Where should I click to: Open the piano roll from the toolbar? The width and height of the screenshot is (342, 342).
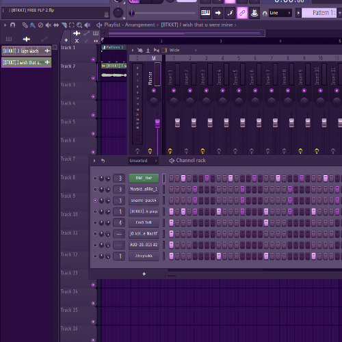tap(205, 13)
